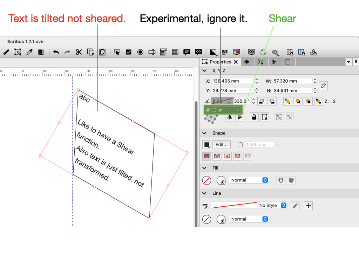
Task: Click the Fill color none swatch
Action: 207,180
